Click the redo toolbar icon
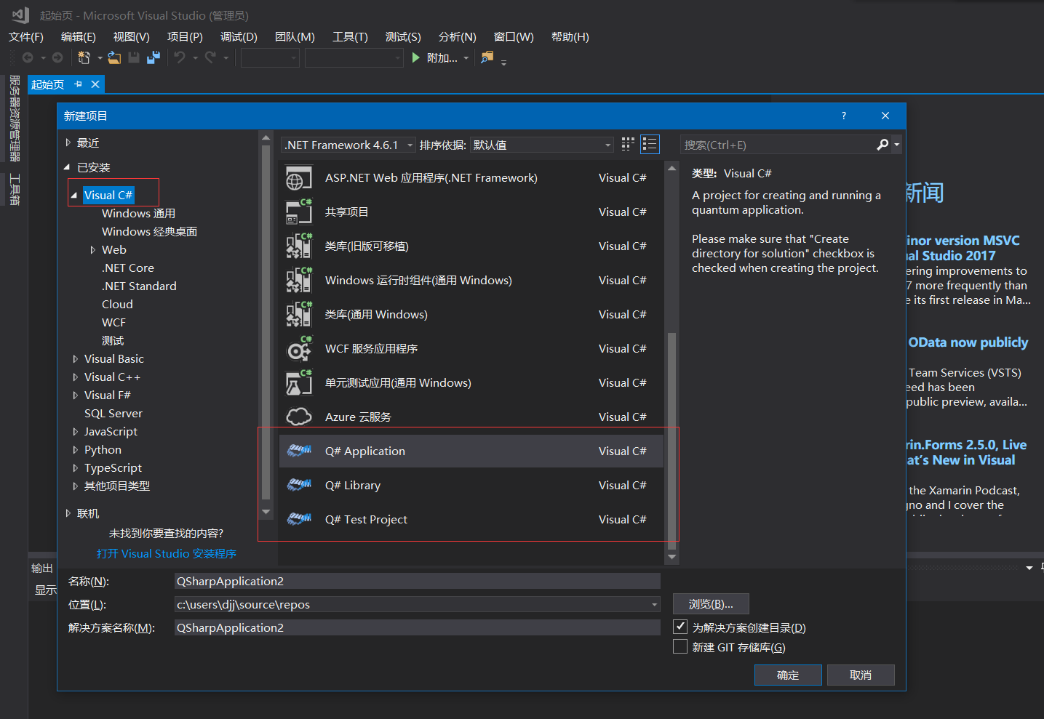The height and width of the screenshot is (719, 1044). click(210, 57)
